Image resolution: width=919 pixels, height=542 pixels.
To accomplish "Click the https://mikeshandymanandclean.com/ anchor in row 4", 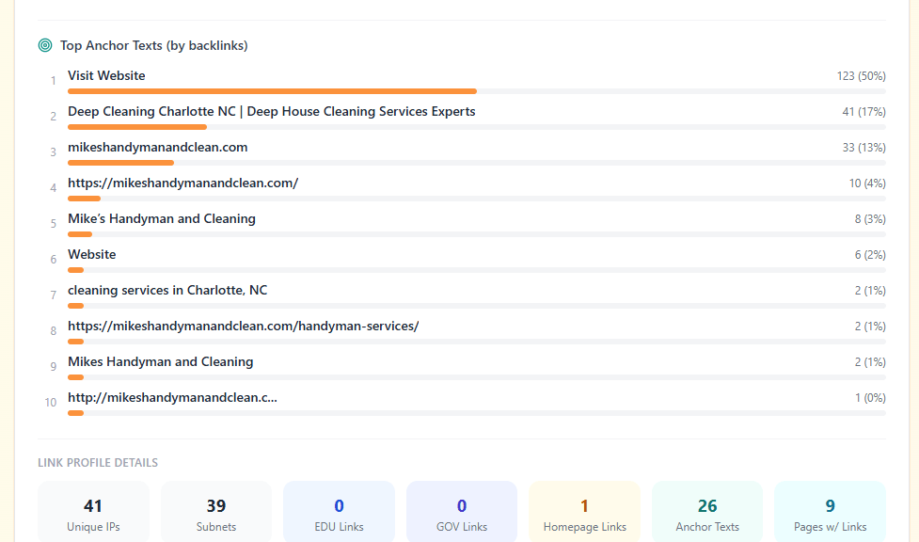I will 182,183.
